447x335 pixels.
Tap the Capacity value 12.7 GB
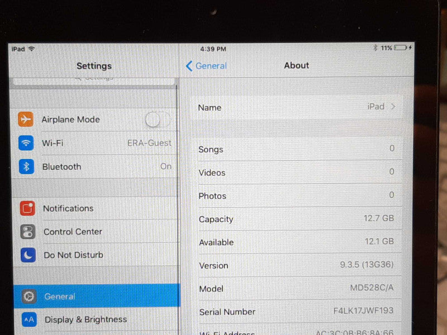(x=379, y=218)
